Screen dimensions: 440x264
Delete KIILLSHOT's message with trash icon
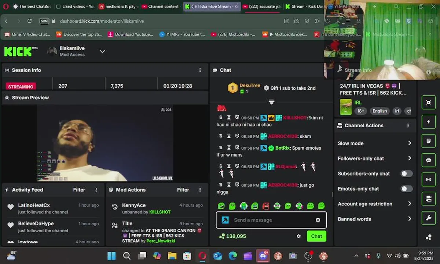pos(220,117)
